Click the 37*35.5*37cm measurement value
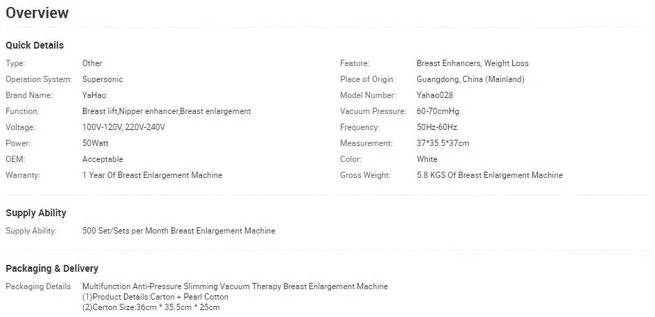Image resolution: width=655 pixels, height=317 pixels. tap(442, 143)
